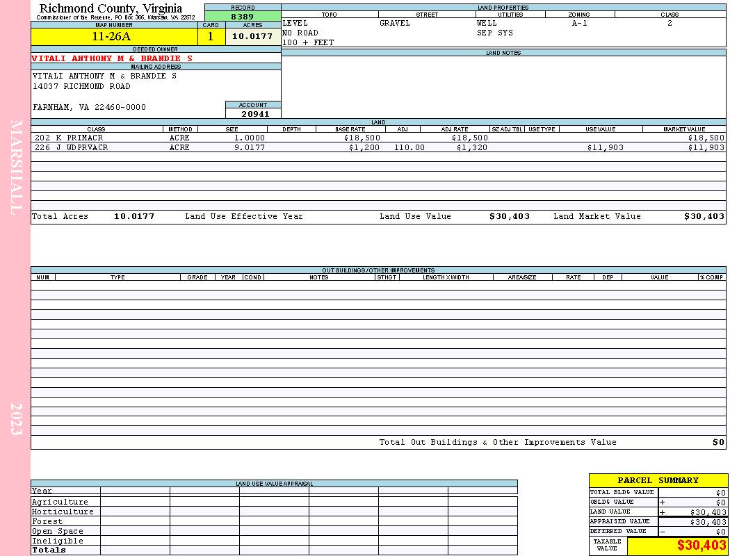Click APPRAISED VALUE label in Parcel Summary
730x556 pixels.
tap(619, 521)
